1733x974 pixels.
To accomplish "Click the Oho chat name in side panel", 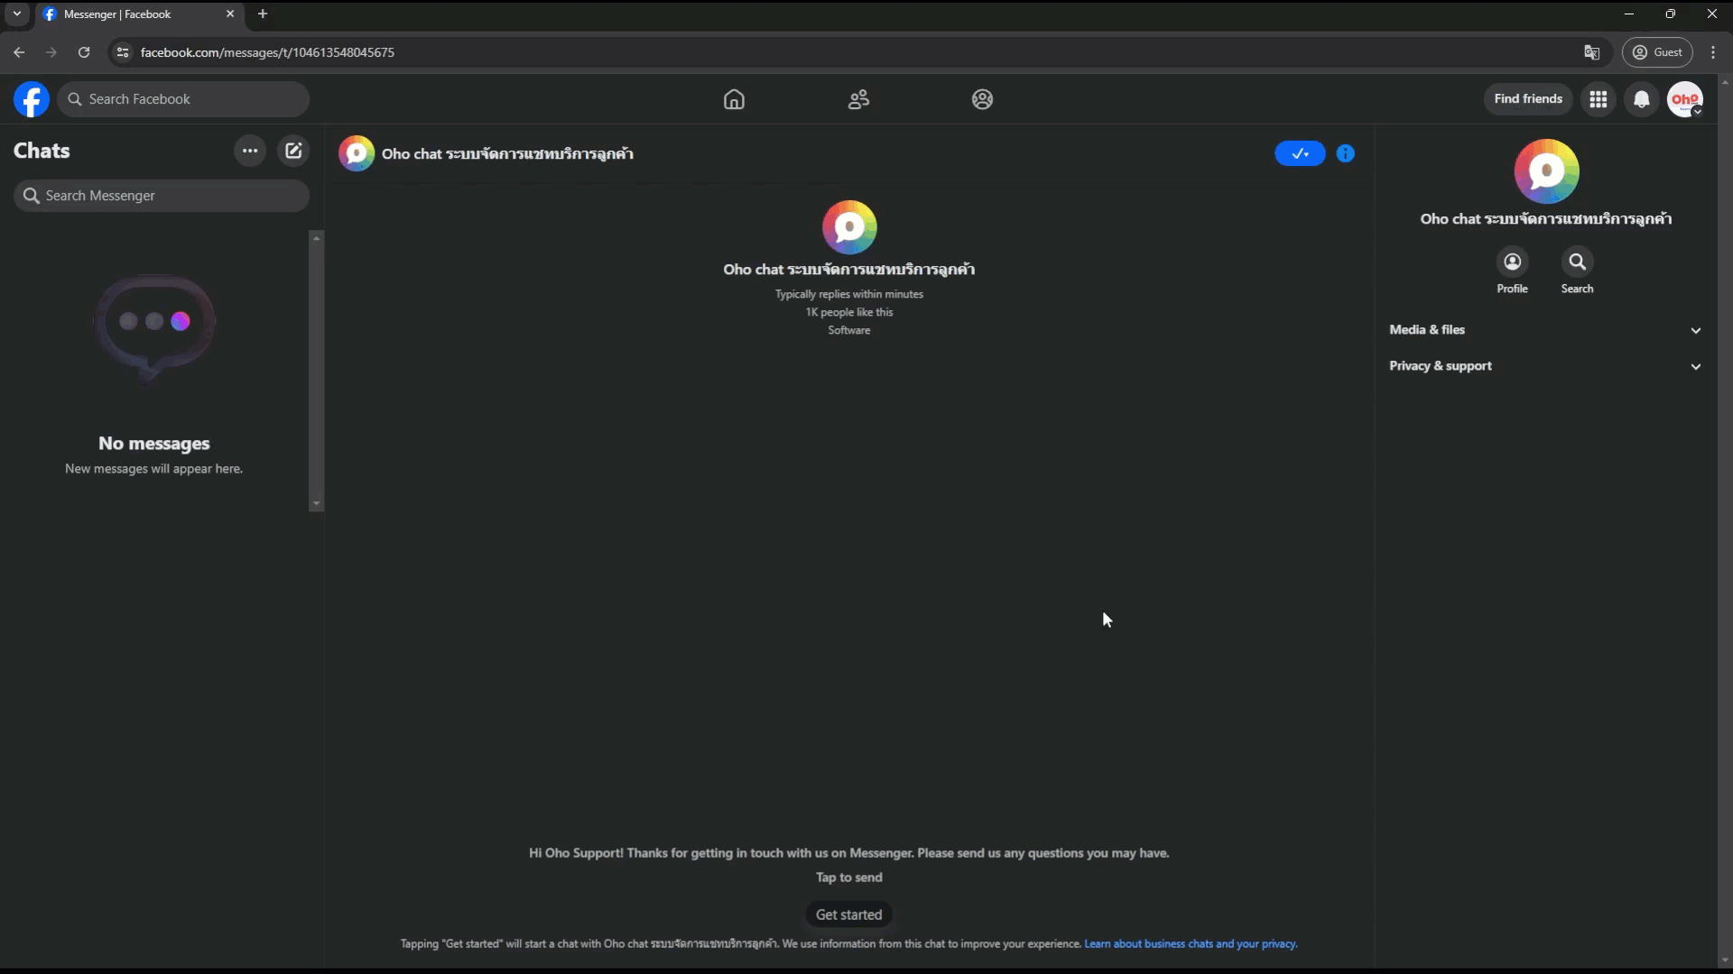I will click(x=1546, y=219).
